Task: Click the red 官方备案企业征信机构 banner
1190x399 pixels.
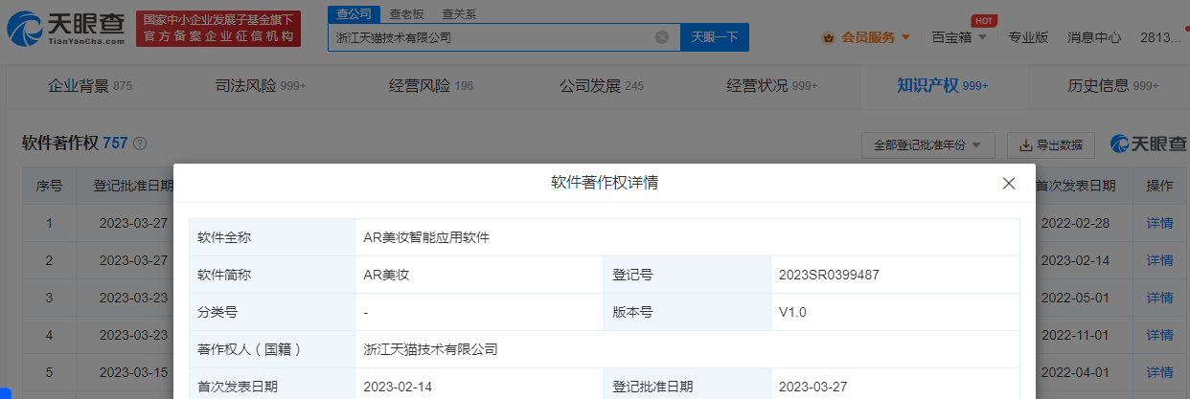Action: point(218,30)
